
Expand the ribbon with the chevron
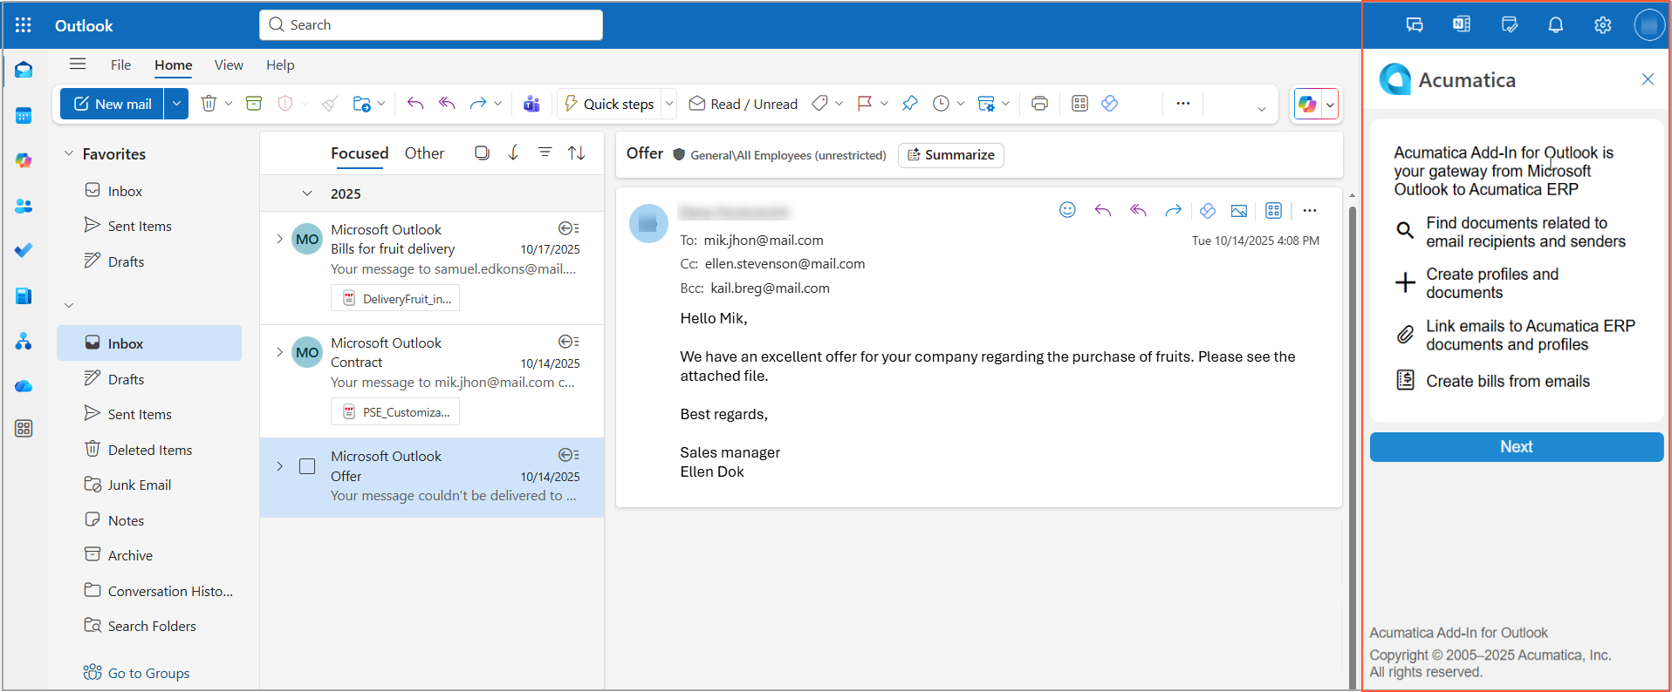pos(1261,109)
